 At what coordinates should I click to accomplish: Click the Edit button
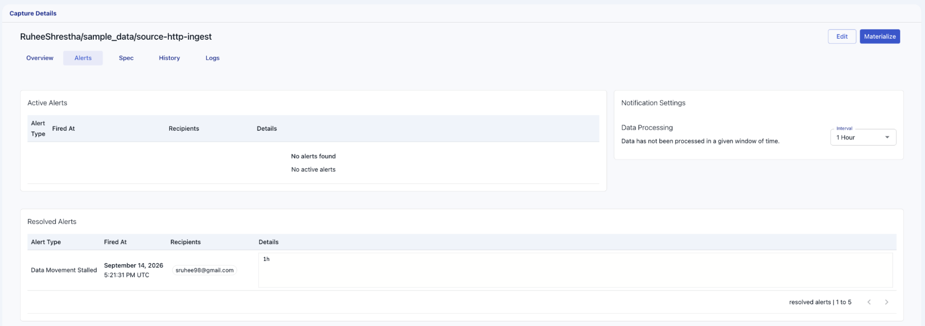[x=842, y=36]
